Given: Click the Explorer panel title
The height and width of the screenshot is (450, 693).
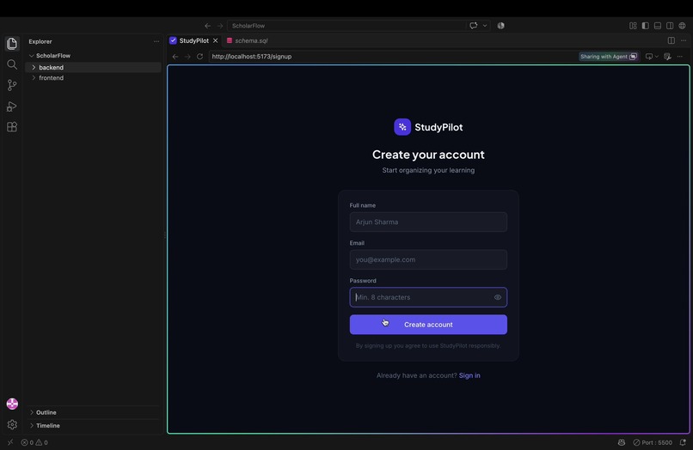Looking at the screenshot, I should [40, 41].
